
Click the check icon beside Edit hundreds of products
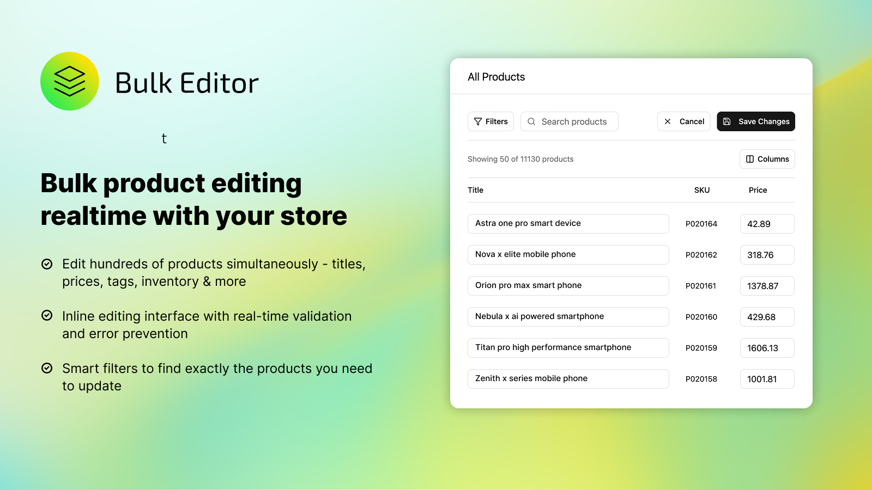click(47, 264)
